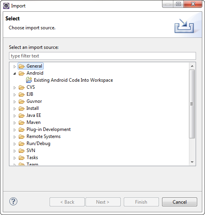Click the type filter text field
The height and width of the screenshot is (215, 205).
pyautogui.click(x=102, y=56)
